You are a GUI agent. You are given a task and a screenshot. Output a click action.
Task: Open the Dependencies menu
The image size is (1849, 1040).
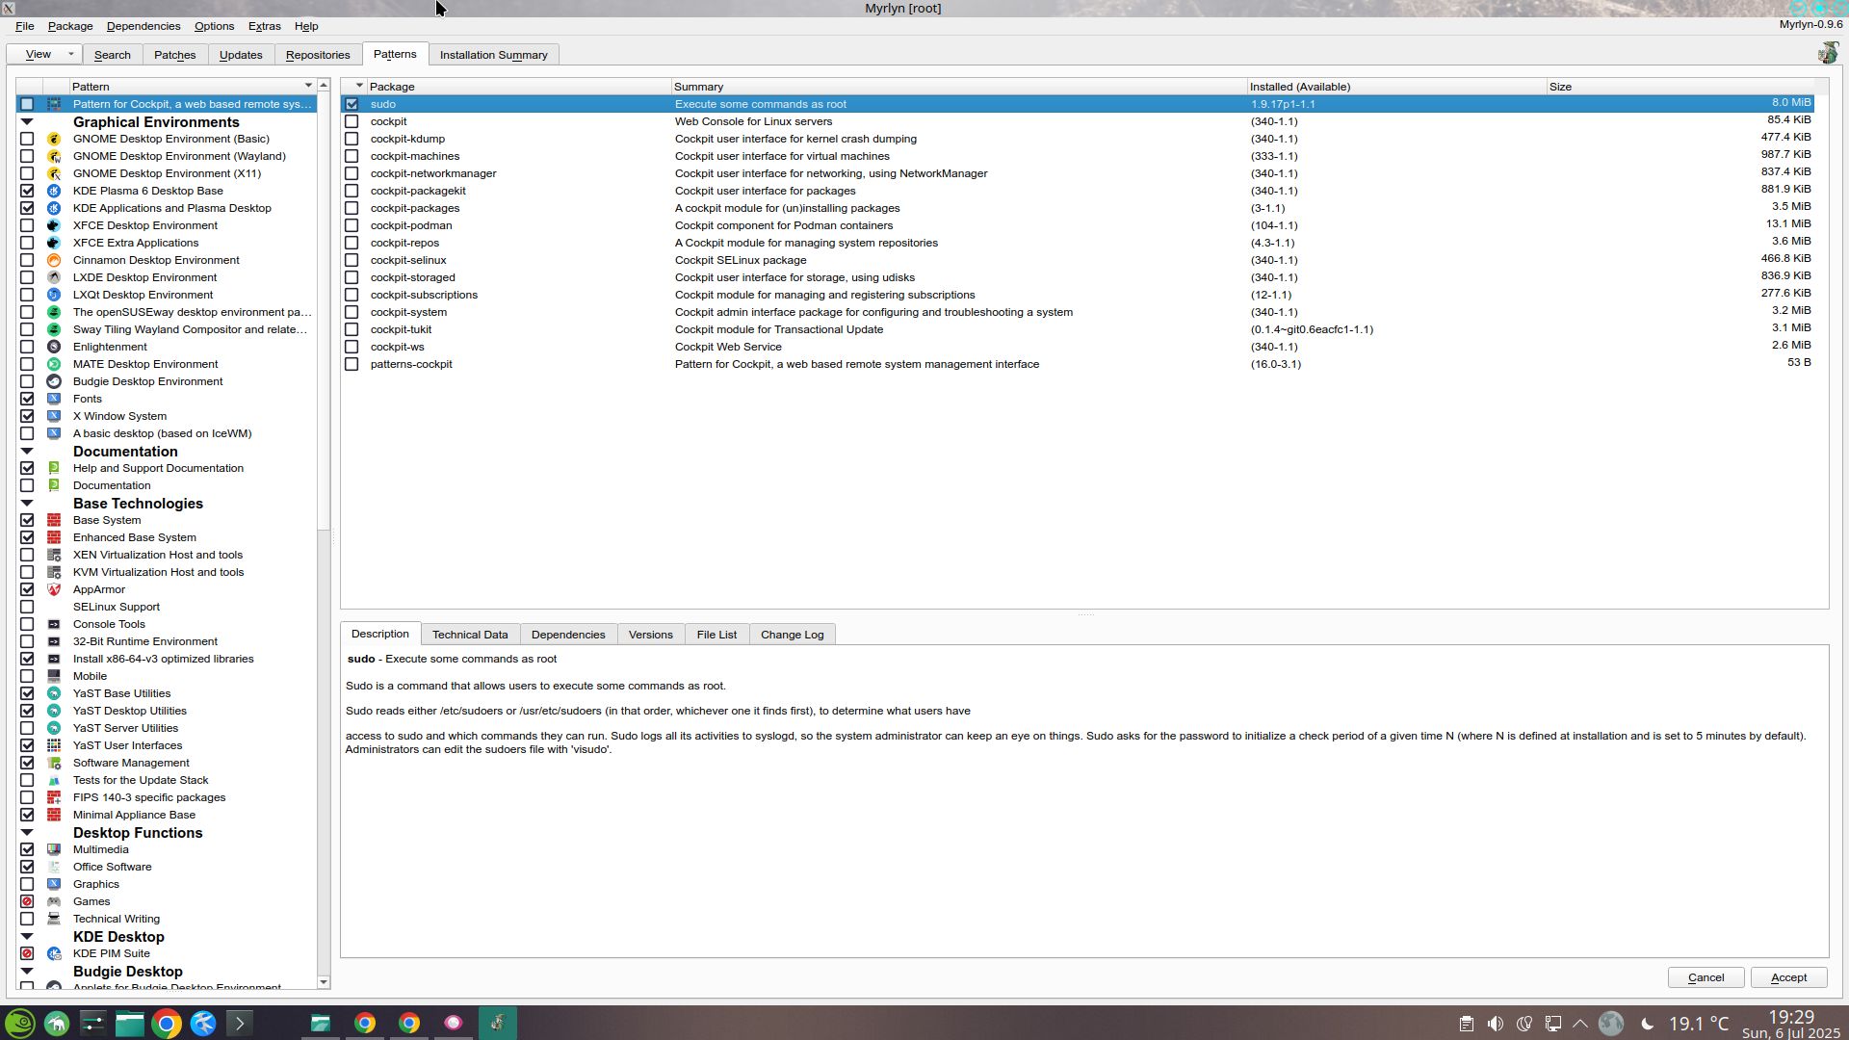[143, 26]
